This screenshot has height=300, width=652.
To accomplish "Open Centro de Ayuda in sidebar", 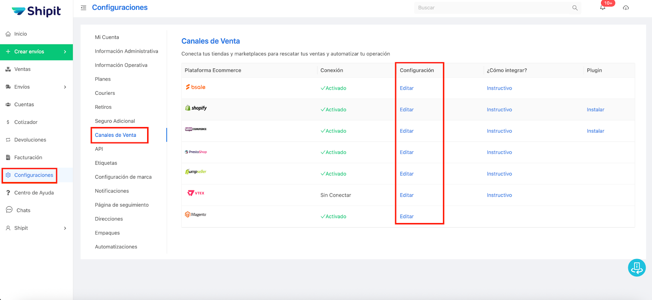I will point(34,193).
